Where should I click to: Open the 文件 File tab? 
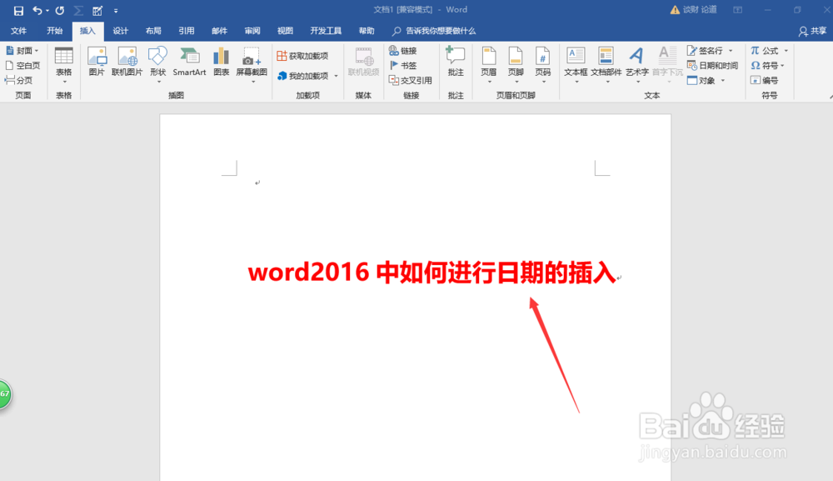coord(18,31)
